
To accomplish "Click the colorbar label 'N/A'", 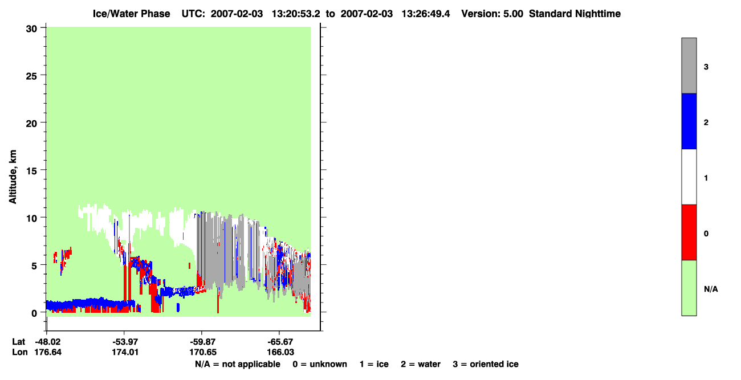I will [x=711, y=289].
